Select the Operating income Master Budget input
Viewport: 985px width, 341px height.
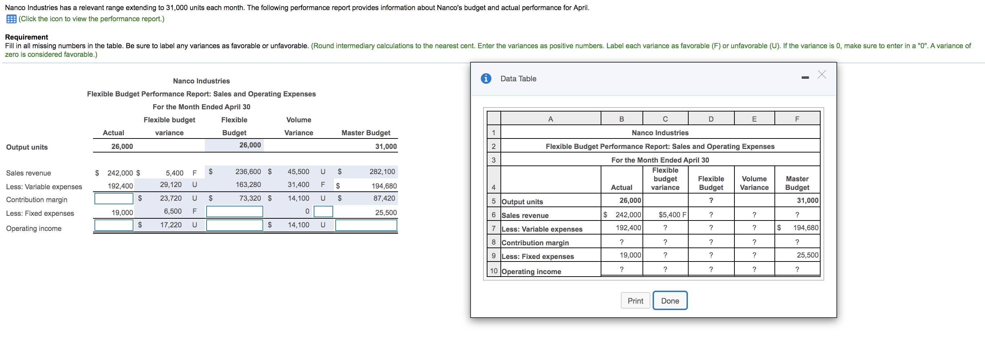(x=366, y=225)
